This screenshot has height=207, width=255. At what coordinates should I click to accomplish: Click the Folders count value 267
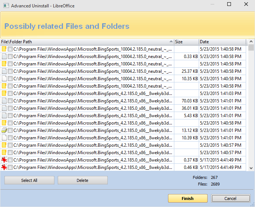click(214, 177)
